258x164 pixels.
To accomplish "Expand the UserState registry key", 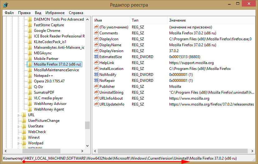I will 19,127.
